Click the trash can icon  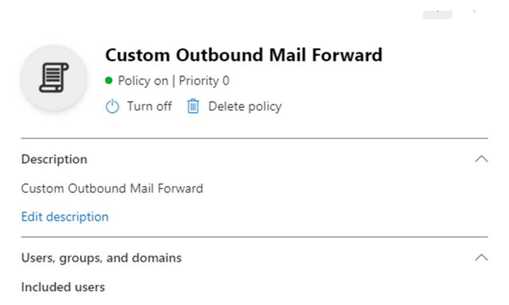tap(193, 106)
